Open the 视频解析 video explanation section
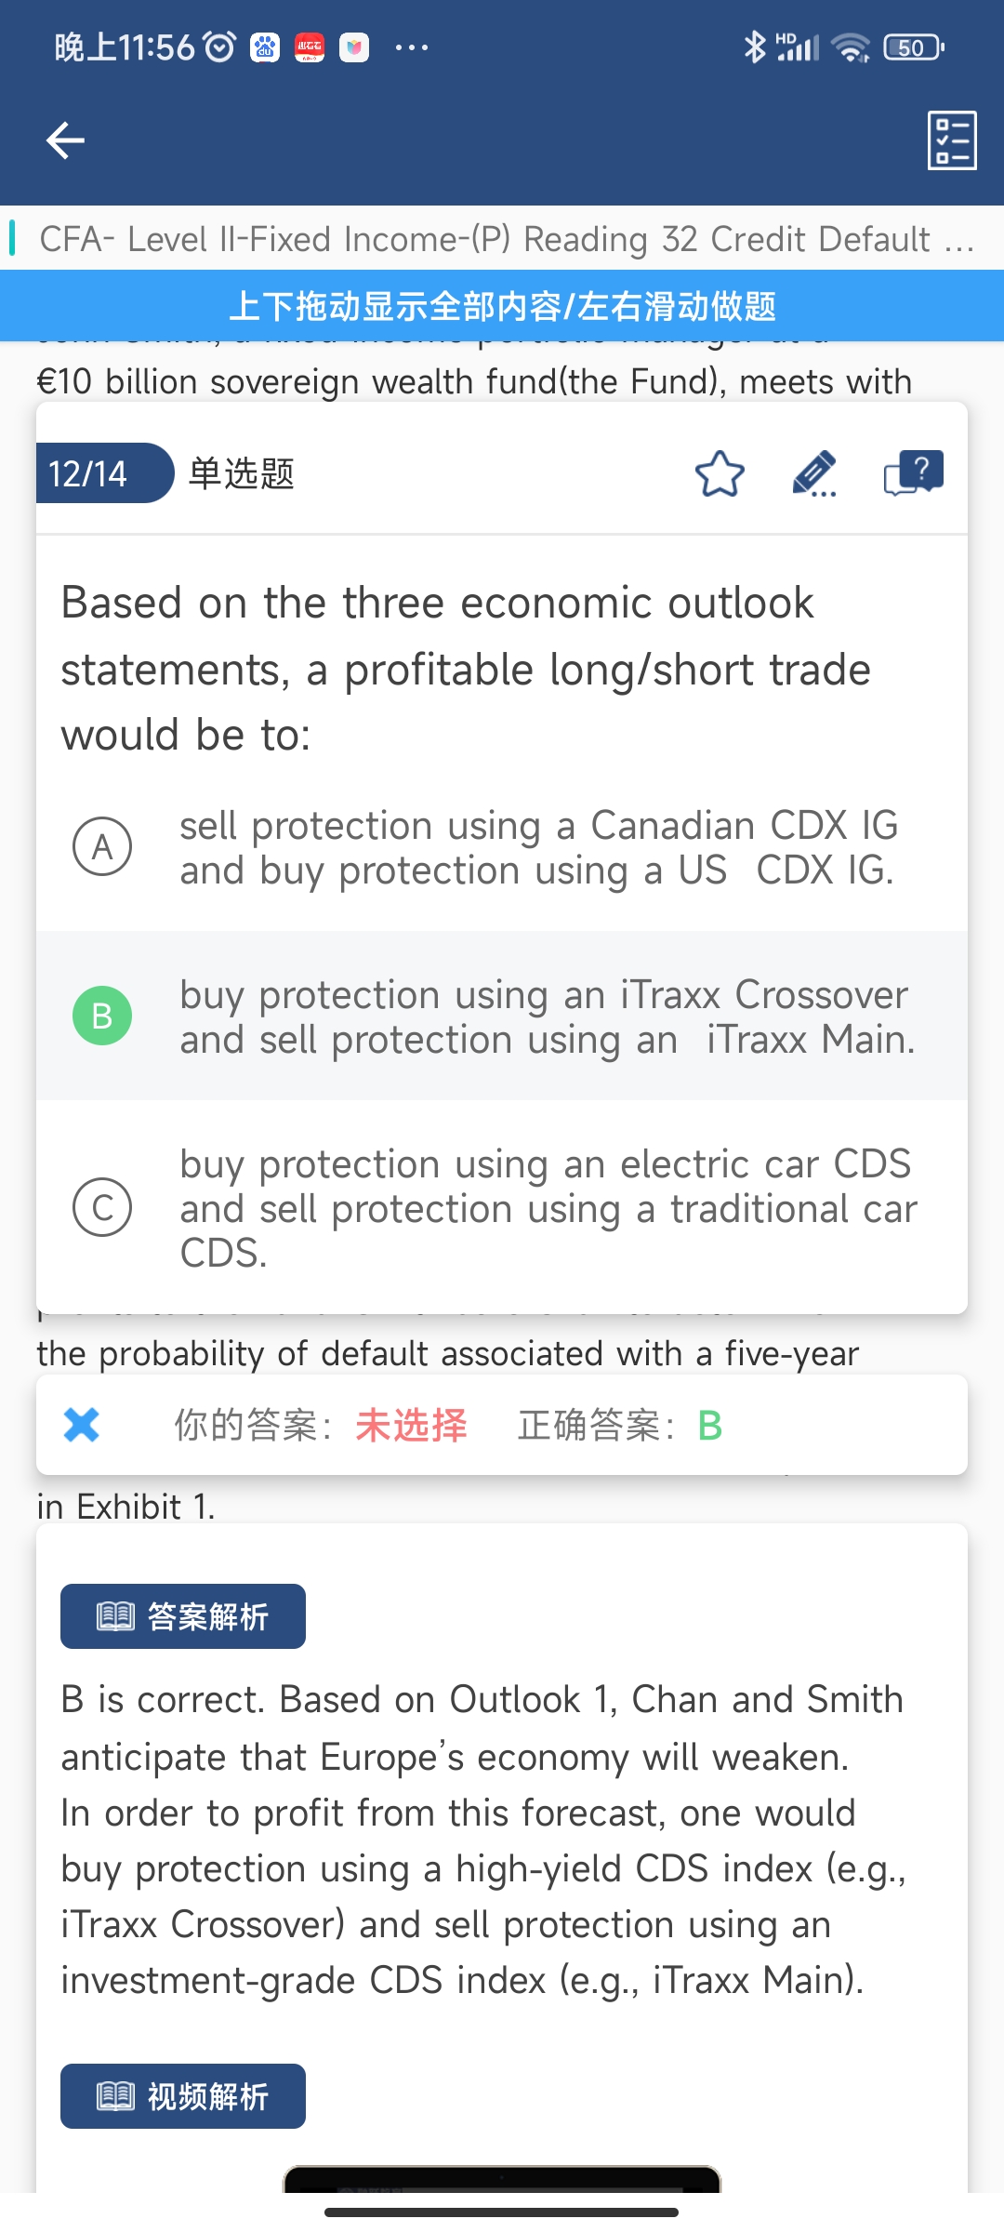This screenshot has height=2232, width=1004. 183,2096
